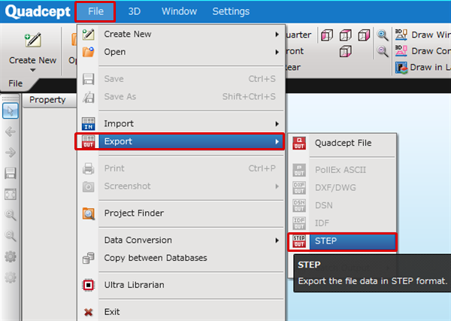Expand the Create New ribbon dropdown arrow
This screenshot has height=321, width=451.
tap(33, 70)
